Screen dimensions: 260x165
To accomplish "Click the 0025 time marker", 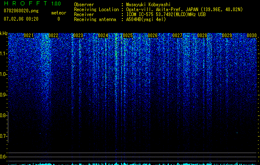I will tap(128, 35).
